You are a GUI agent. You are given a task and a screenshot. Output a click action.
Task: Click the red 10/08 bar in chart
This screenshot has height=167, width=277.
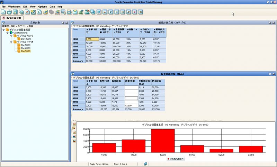click(104, 148)
